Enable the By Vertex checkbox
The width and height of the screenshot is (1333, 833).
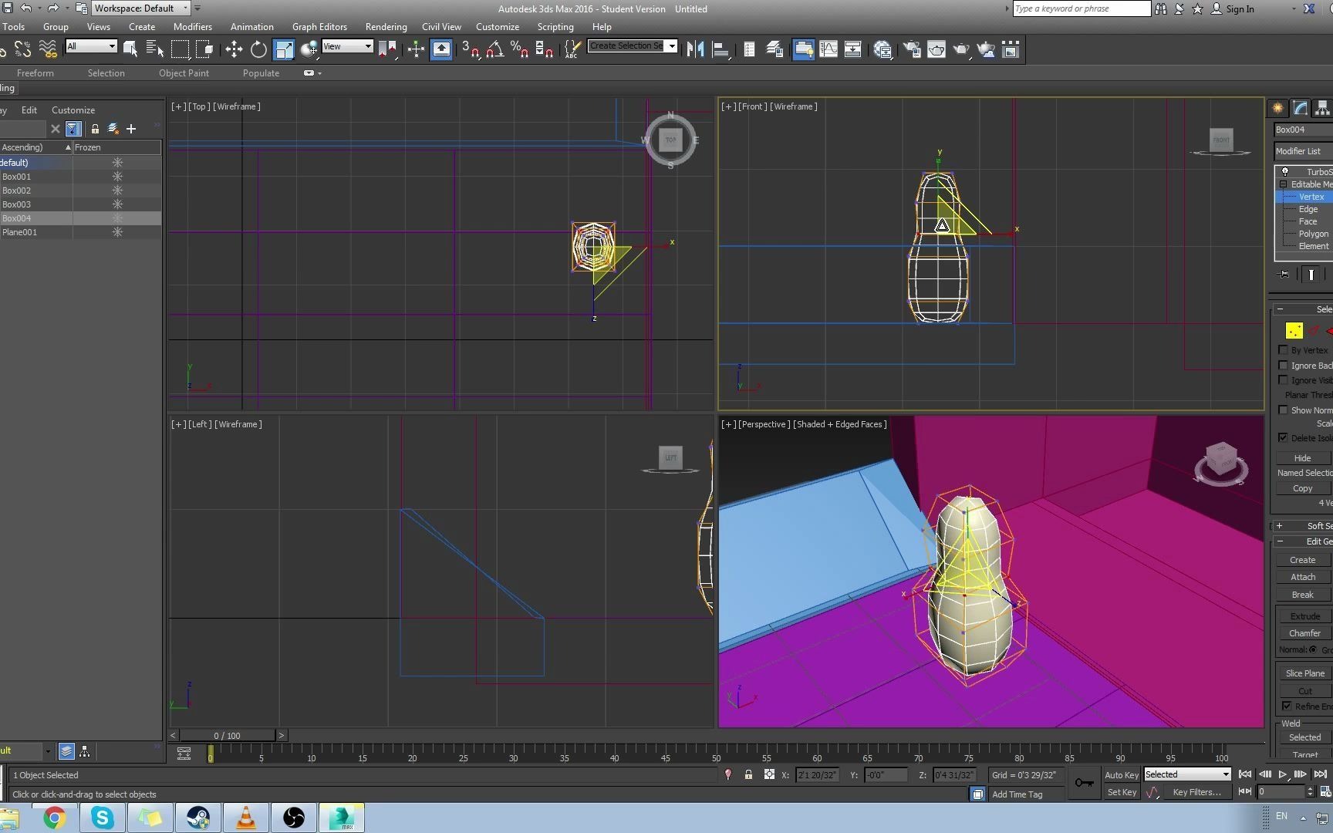(x=1284, y=350)
